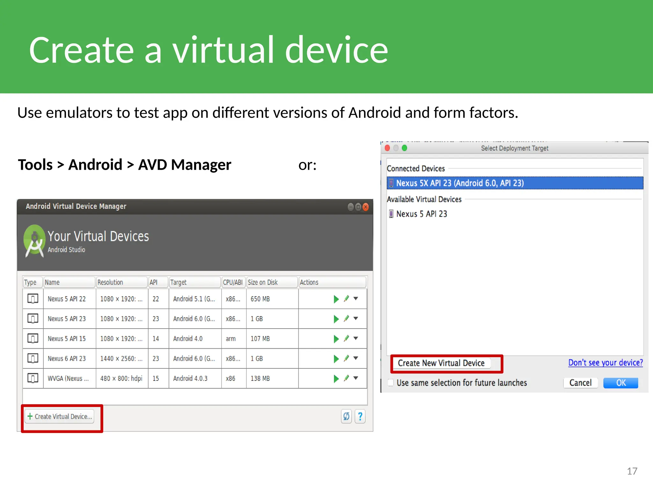Open AVD Manager help
The width and height of the screenshot is (653, 490).
tap(360, 416)
